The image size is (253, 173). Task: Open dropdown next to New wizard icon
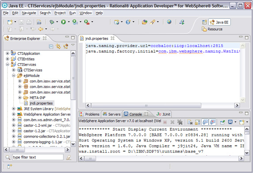(x=15, y=22)
